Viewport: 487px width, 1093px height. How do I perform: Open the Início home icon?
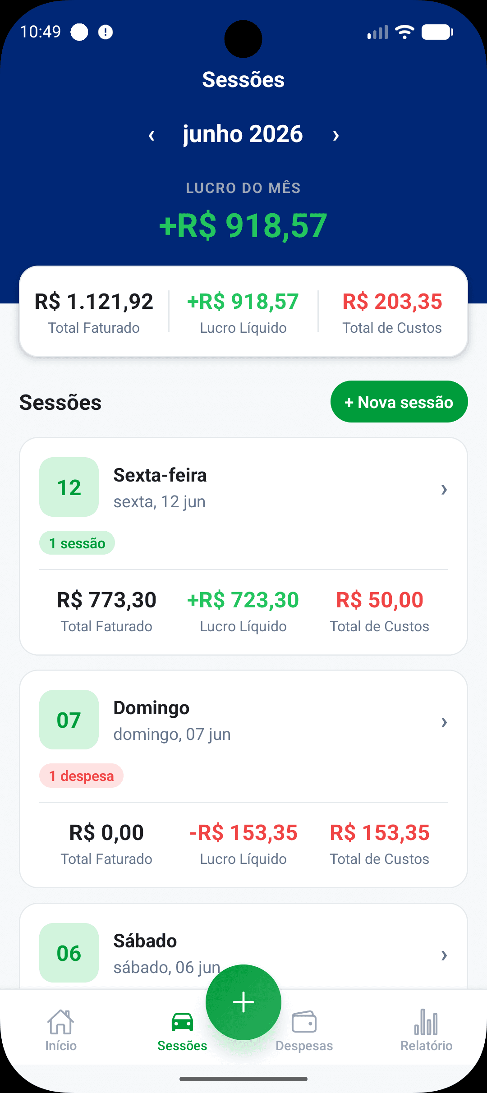[x=61, y=1022]
